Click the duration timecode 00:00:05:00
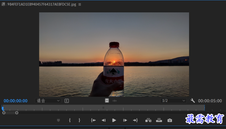The image size is (226, 129). click(x=210, y=101)
